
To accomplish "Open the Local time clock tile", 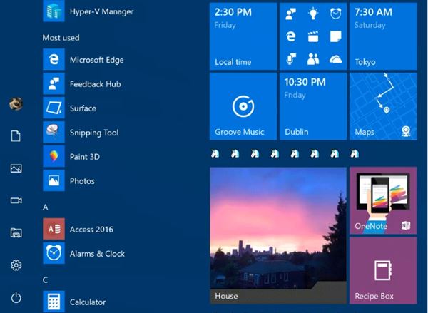I will [243, 36].
